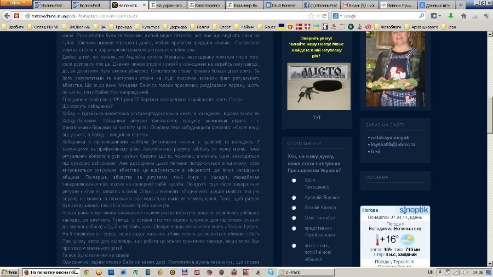Click the home icon in the browser toolbar
Screen dimensions: 493x277
point(463,16)
